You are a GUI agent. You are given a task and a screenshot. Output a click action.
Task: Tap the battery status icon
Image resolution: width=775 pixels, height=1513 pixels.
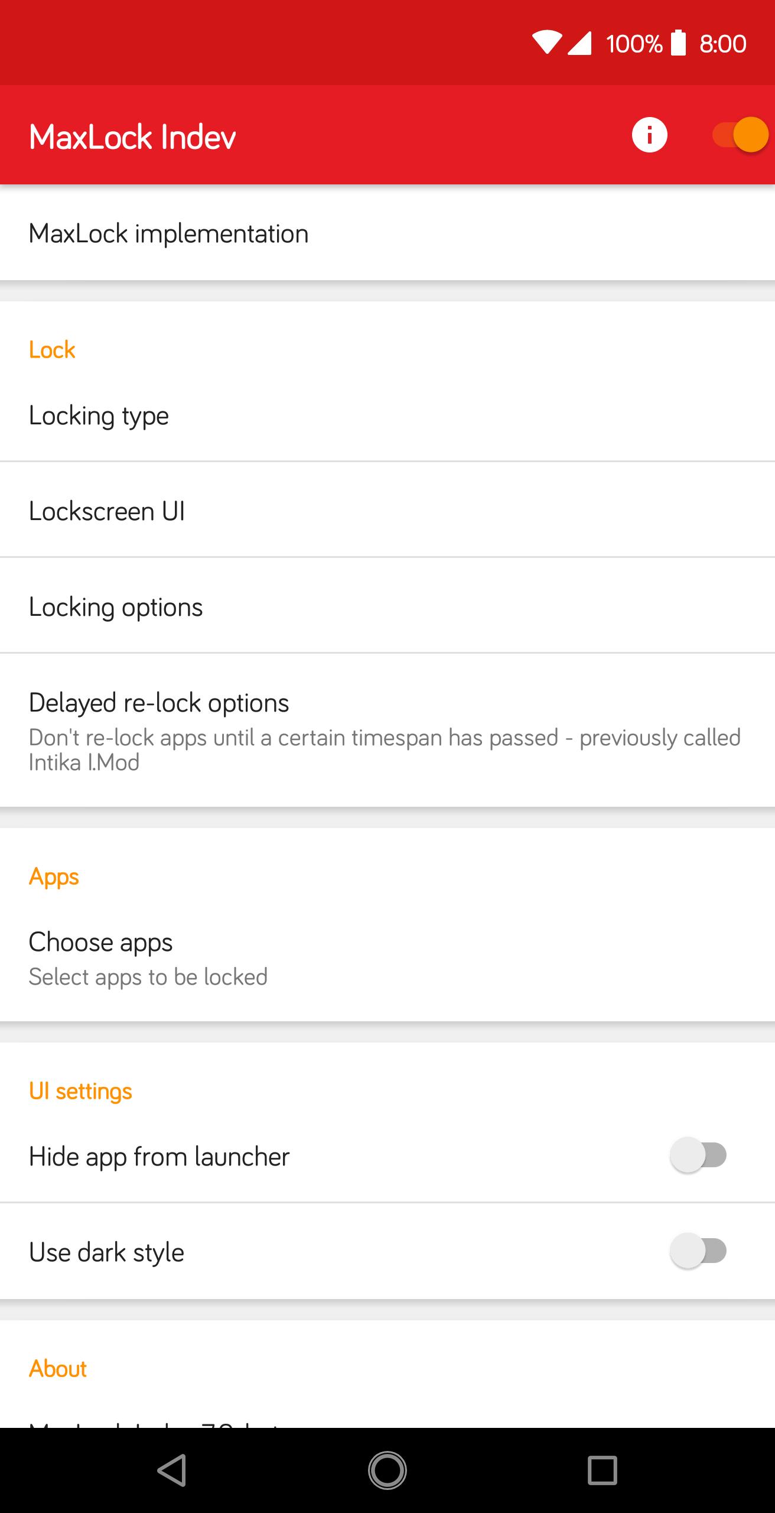679,43
